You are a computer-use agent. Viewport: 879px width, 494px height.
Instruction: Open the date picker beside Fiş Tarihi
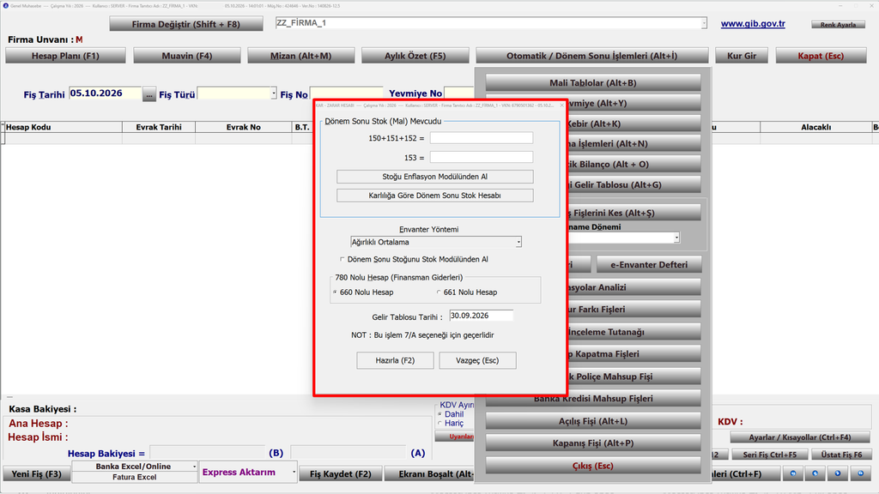point(149,94)
